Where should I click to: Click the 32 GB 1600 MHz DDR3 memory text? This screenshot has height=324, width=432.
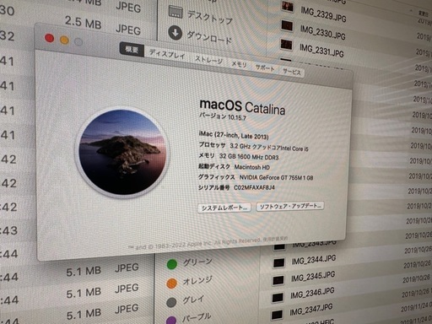pos(249,157)
